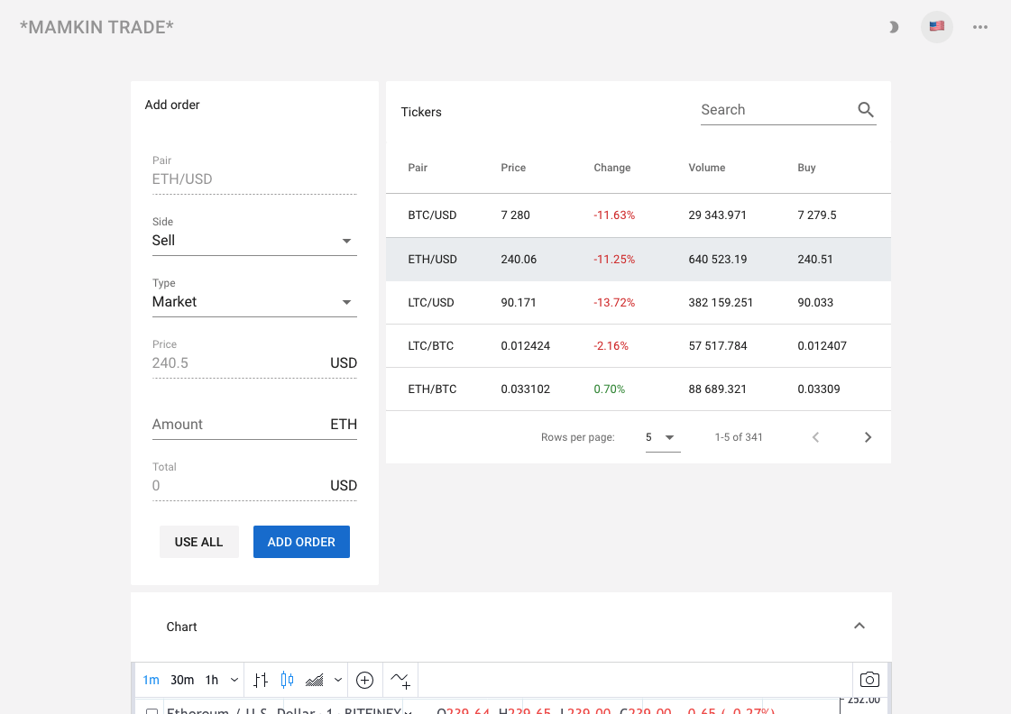Switch chart to 1h interval
The image size is (1011, 714).
coord(211,680)
